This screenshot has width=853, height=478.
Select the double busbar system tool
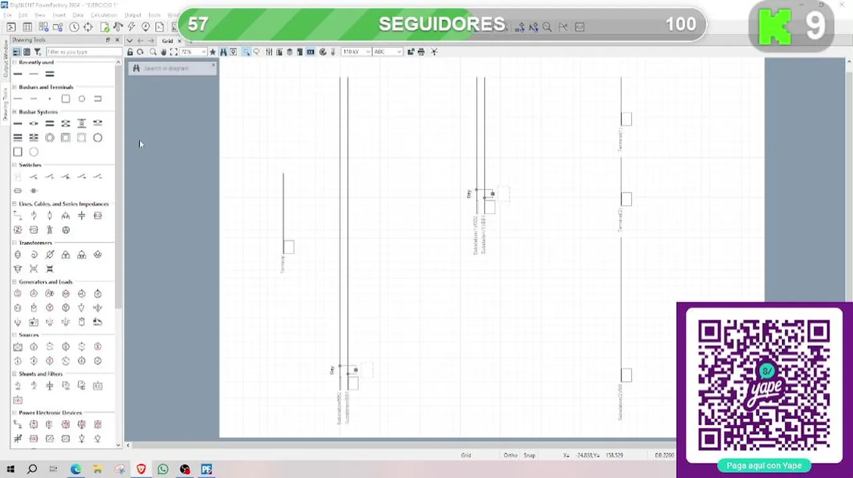coord(50,123)
